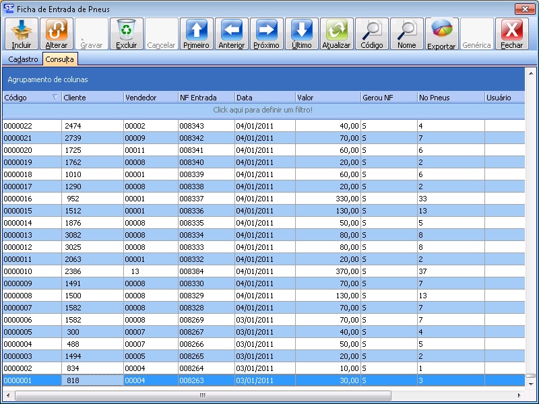
Task: Select the Consulta tab
Action: 60,59
